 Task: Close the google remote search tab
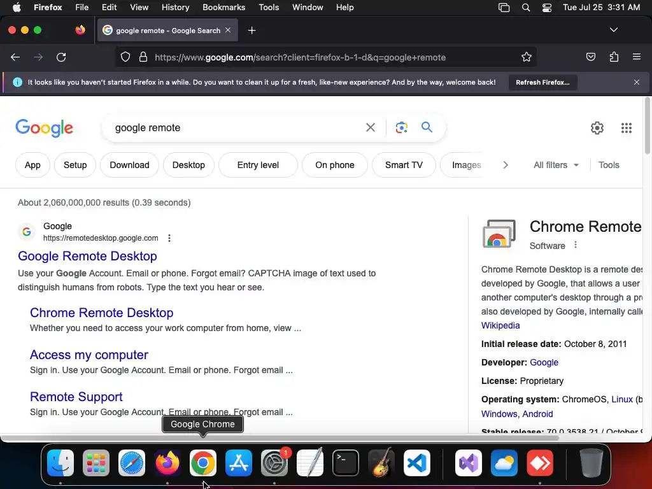228,31
